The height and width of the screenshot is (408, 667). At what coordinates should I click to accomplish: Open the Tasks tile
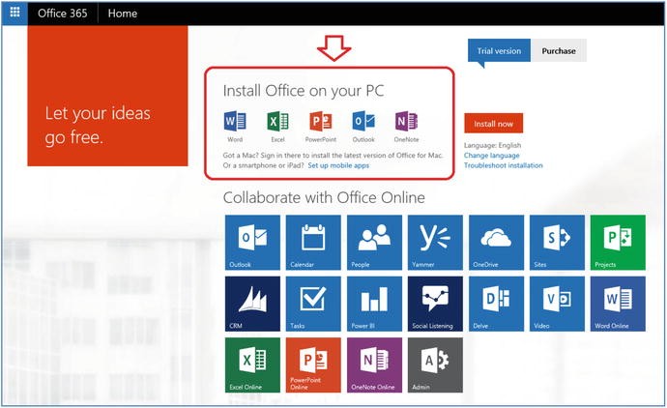[x=313, y=304]
